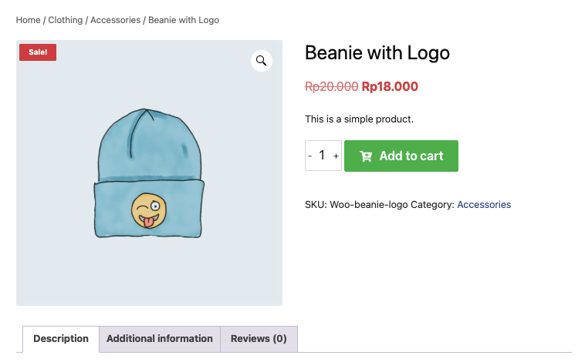The width and height of the screenshot is (585, 362).
Task: Click the SKU value Woo-beanie-logo
Action: pyautogui.click(x=368, y=205)
